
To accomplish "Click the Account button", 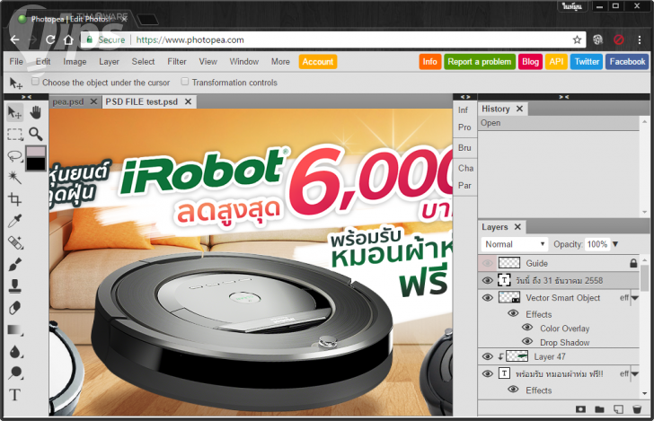I will coord(318,62).
